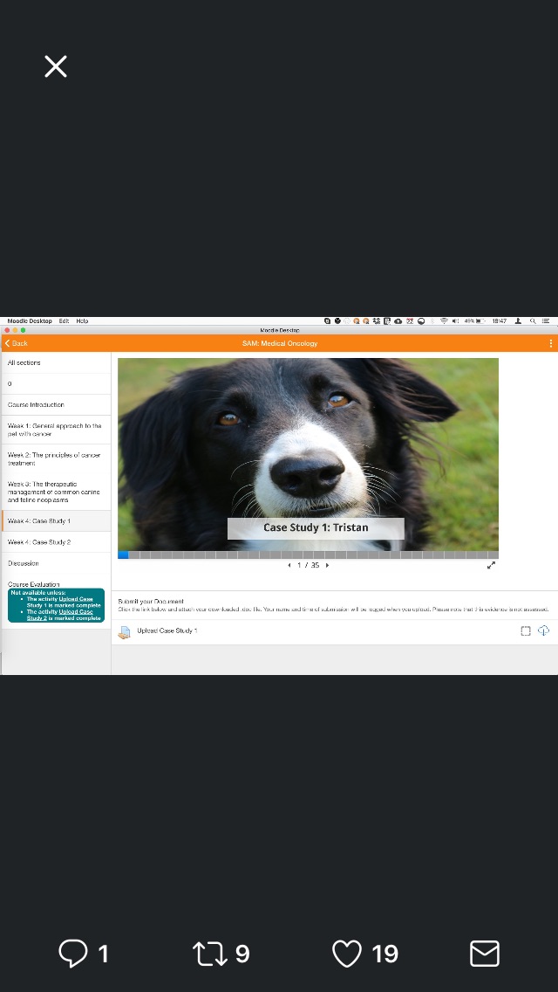Click the slide progress bar under the dog photo

tap(308, 555)
